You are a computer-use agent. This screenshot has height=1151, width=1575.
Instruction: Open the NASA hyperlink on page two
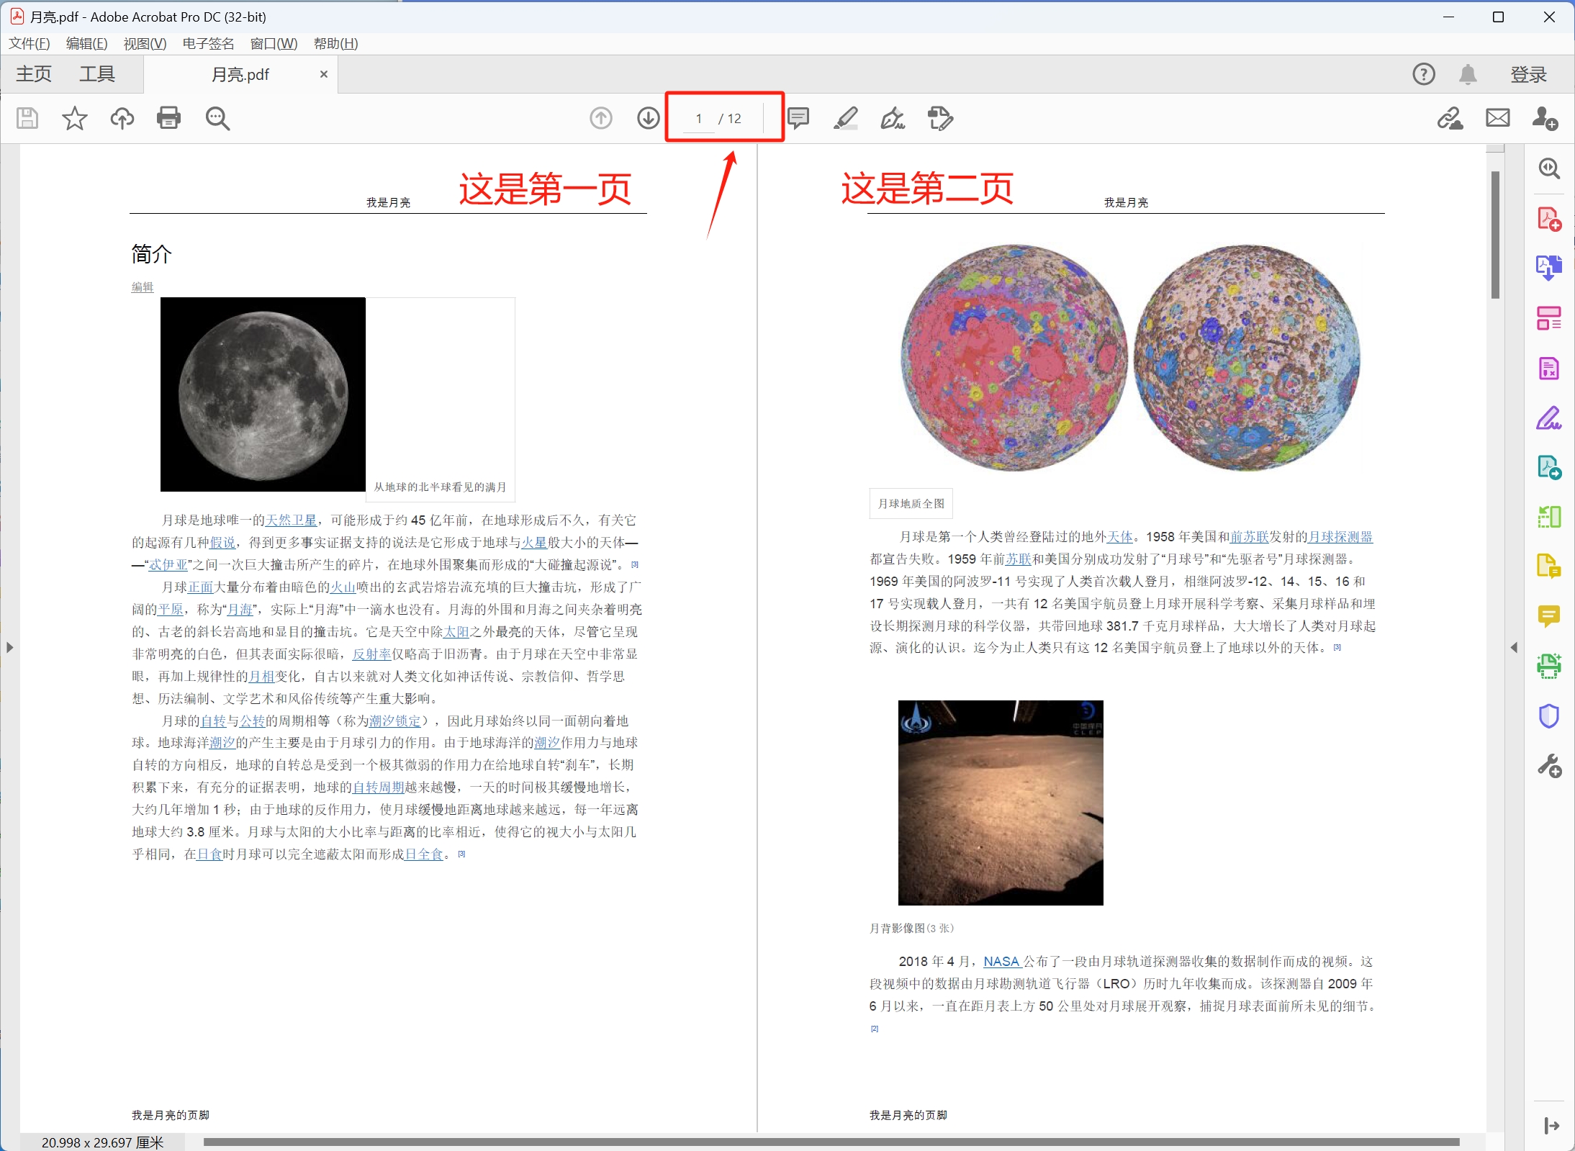tap(1001, 962)
